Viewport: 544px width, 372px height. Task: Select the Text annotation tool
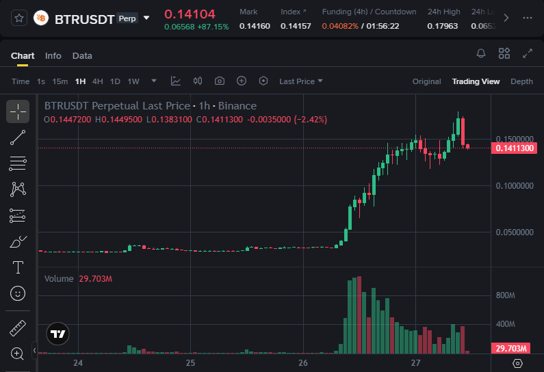(18, 267)
